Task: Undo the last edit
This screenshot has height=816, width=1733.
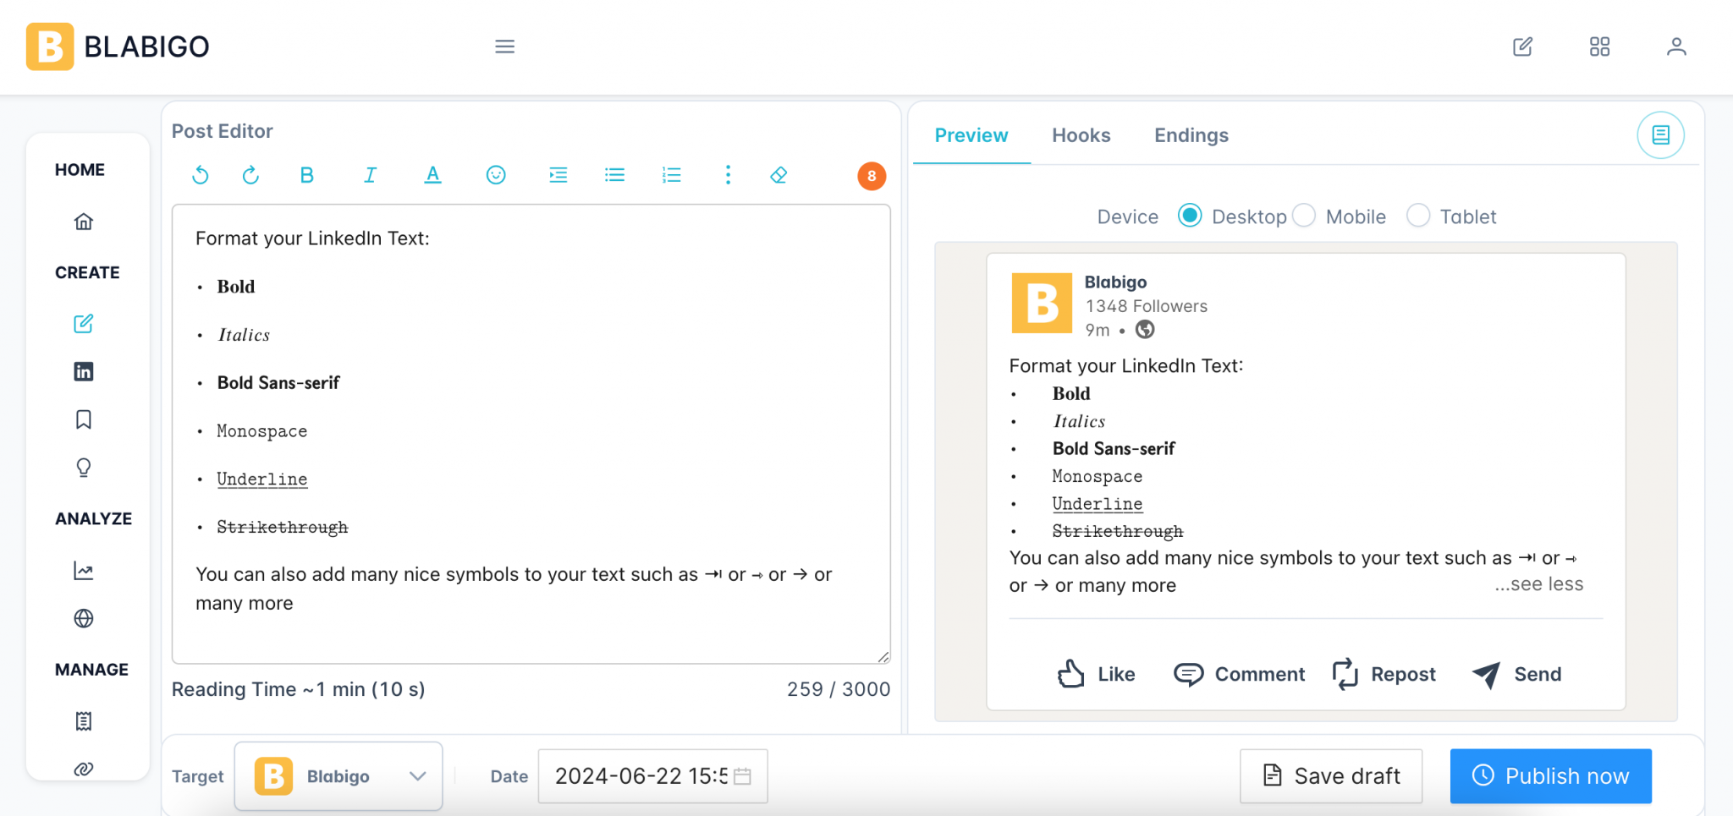Action: 201,175
